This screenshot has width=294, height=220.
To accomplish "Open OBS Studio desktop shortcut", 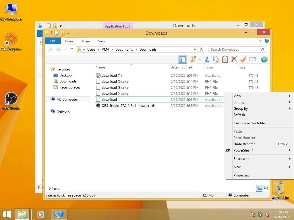I will (x=11, y=101).
